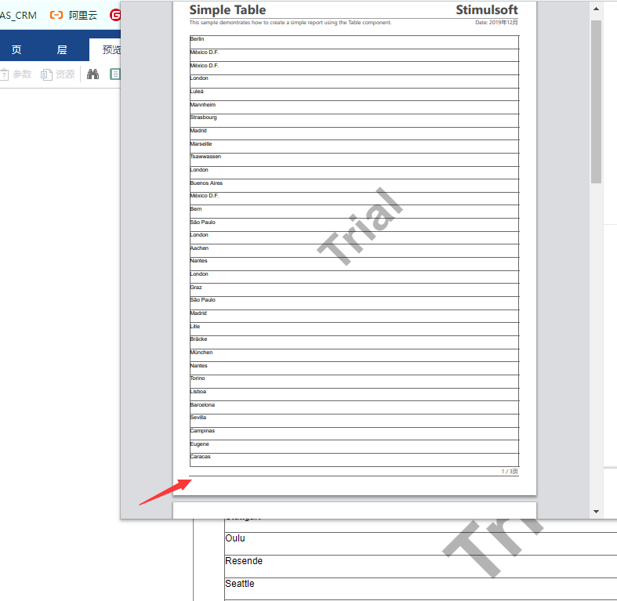
Task: Open the AS_CRM bookmark
Action: pyautogui.click(x=18, y=15)
